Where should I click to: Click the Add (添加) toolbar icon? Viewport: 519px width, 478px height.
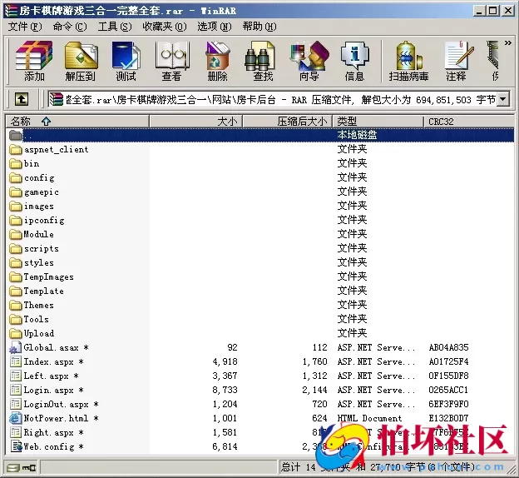point(34,62)
